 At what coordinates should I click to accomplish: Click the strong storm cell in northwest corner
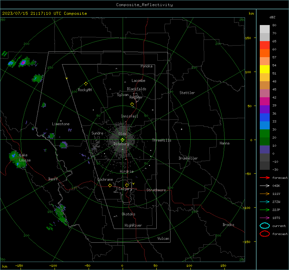pos(23,63)
